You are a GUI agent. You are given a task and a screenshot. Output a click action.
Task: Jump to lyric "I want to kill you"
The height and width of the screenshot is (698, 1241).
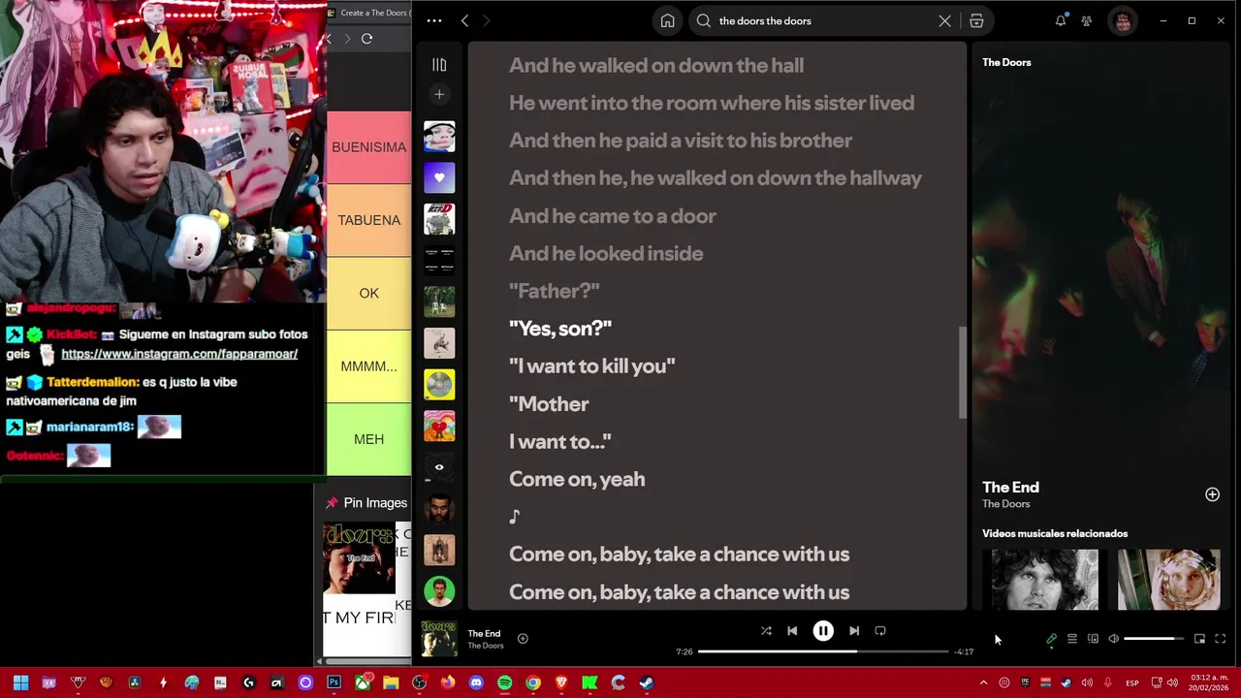click(x=591, y=365)
